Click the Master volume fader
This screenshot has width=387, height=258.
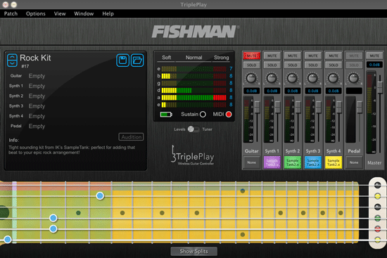point(380,85)
